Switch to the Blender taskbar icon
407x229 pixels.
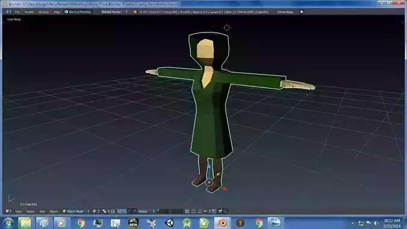pyautogui.click(x=222, y=223)
